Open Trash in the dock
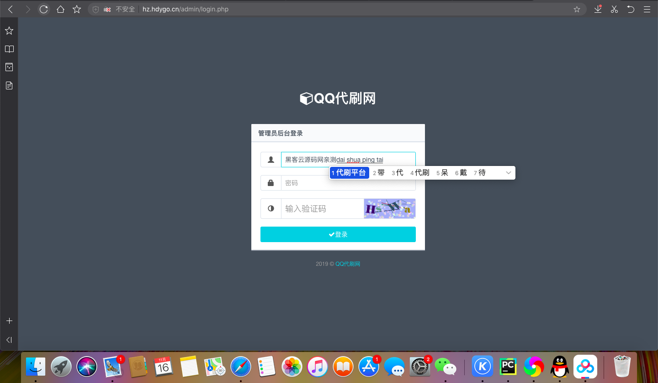This screenshot has width=658, height=383. 622,366
